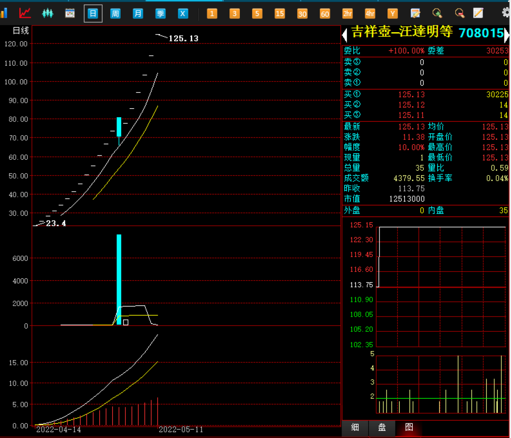Screen dimensions: 511x438
Task: Click the start date 2022-04-14 label
Action: (59, 429)
